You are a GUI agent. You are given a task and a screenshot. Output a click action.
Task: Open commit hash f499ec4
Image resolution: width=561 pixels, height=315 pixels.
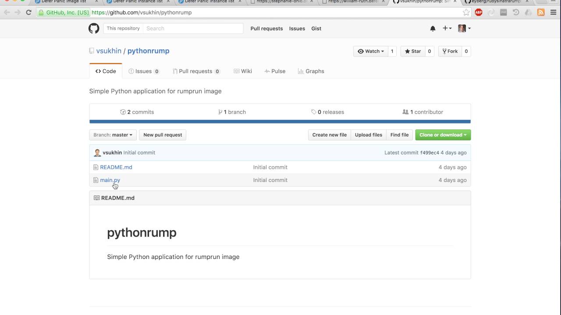pyautogui.click(x=430, y=153)
